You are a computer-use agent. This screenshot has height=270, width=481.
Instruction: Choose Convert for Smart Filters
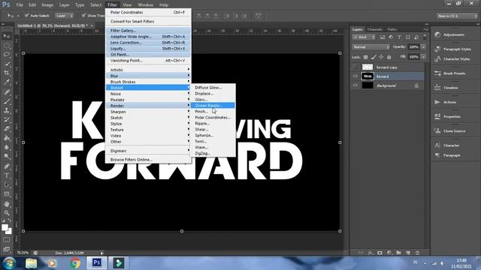148,22
